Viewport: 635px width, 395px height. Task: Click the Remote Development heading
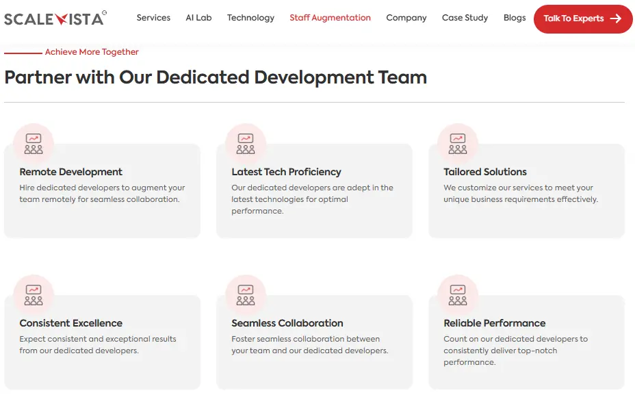71,172
